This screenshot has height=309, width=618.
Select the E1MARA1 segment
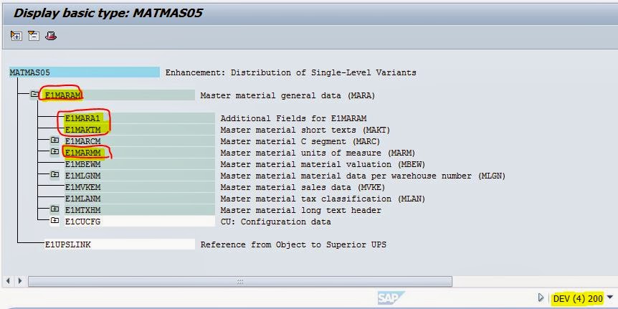point(83,118)
